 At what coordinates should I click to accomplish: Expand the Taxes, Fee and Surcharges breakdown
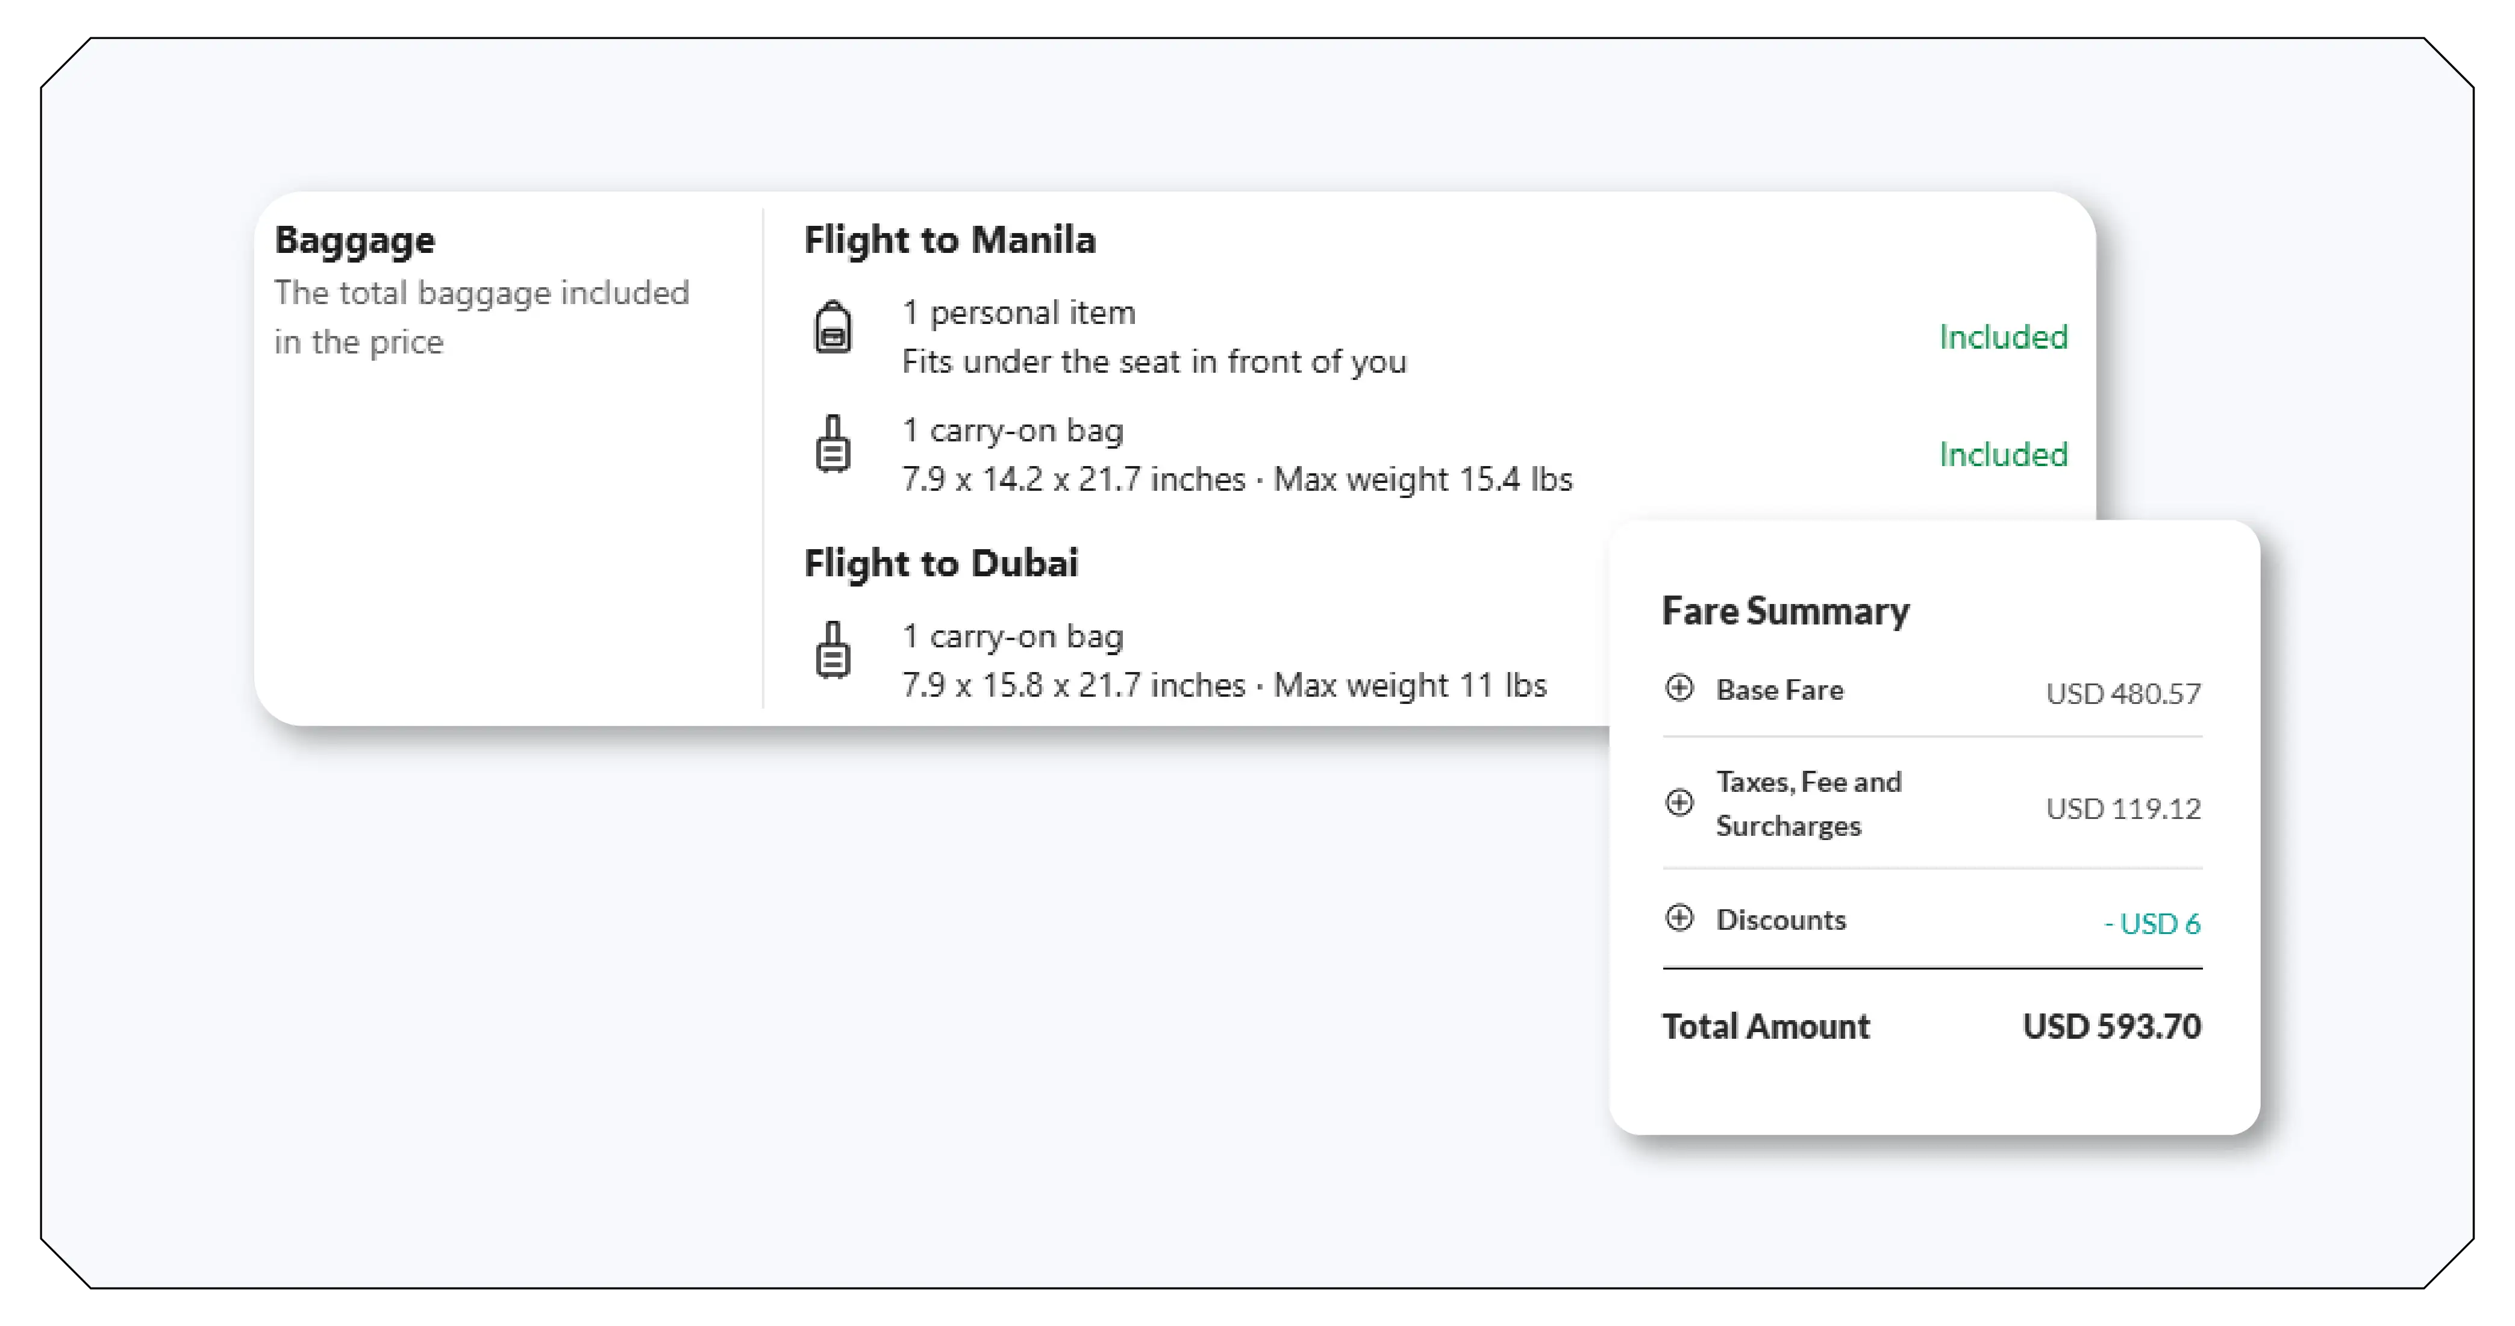pos(1679,803)
